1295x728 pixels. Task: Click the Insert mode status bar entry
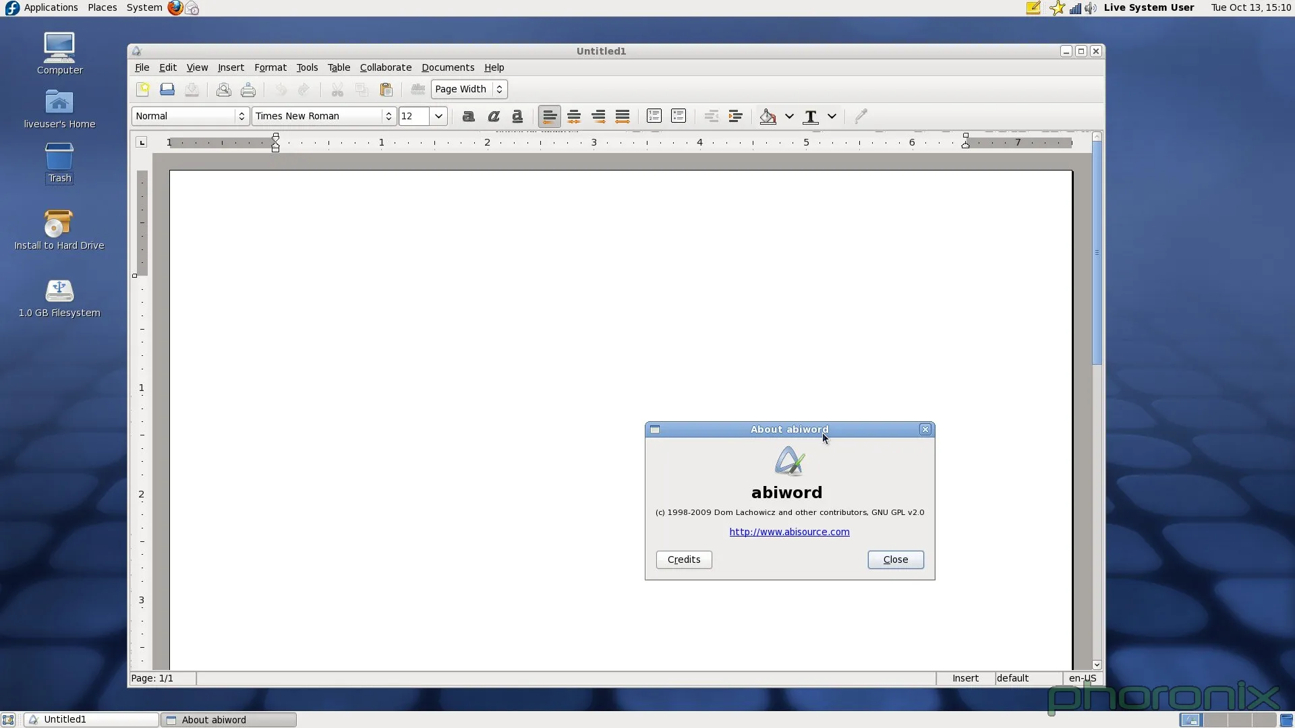(965, 678)
